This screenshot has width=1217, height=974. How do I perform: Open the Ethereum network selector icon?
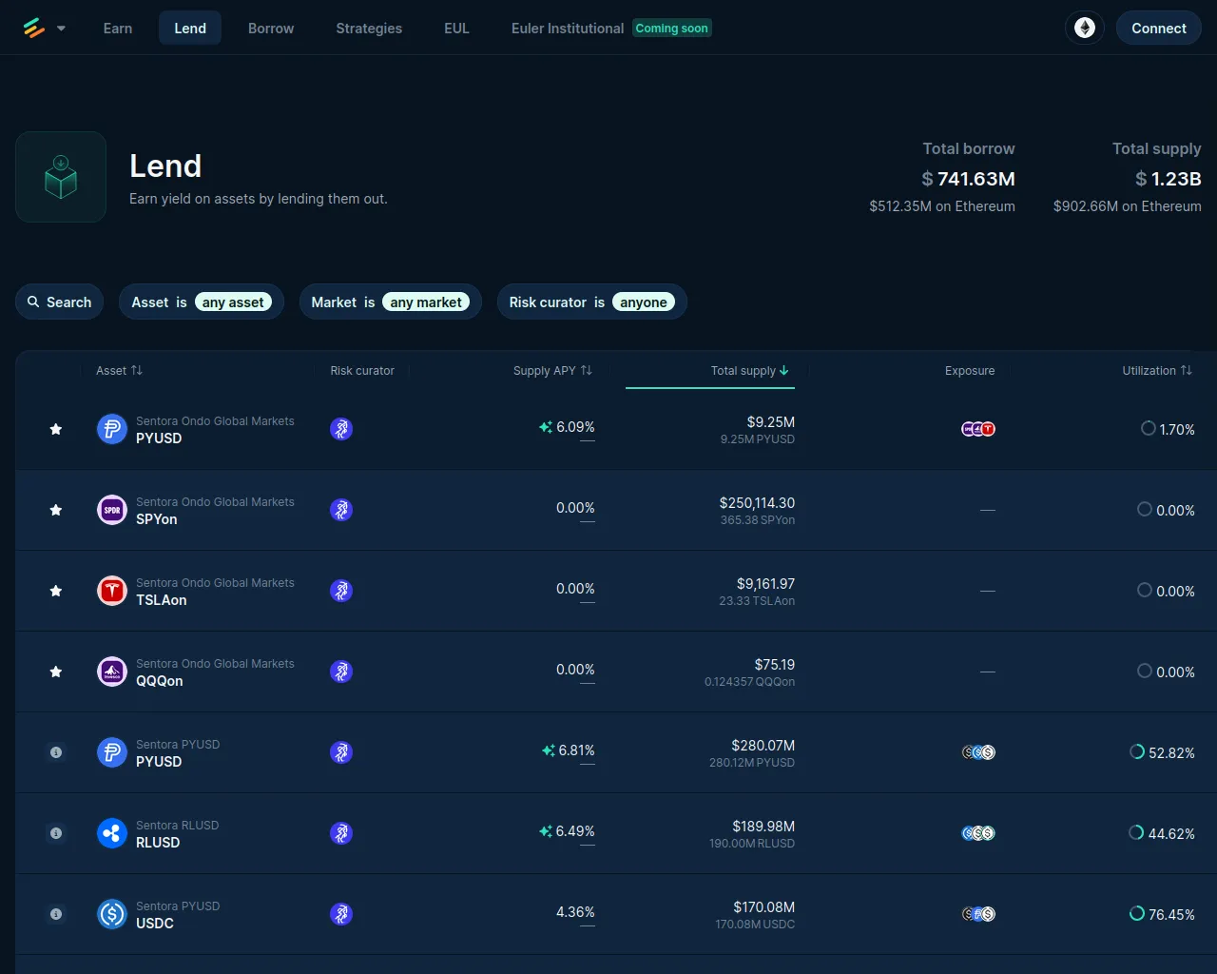coord(1085,29)
